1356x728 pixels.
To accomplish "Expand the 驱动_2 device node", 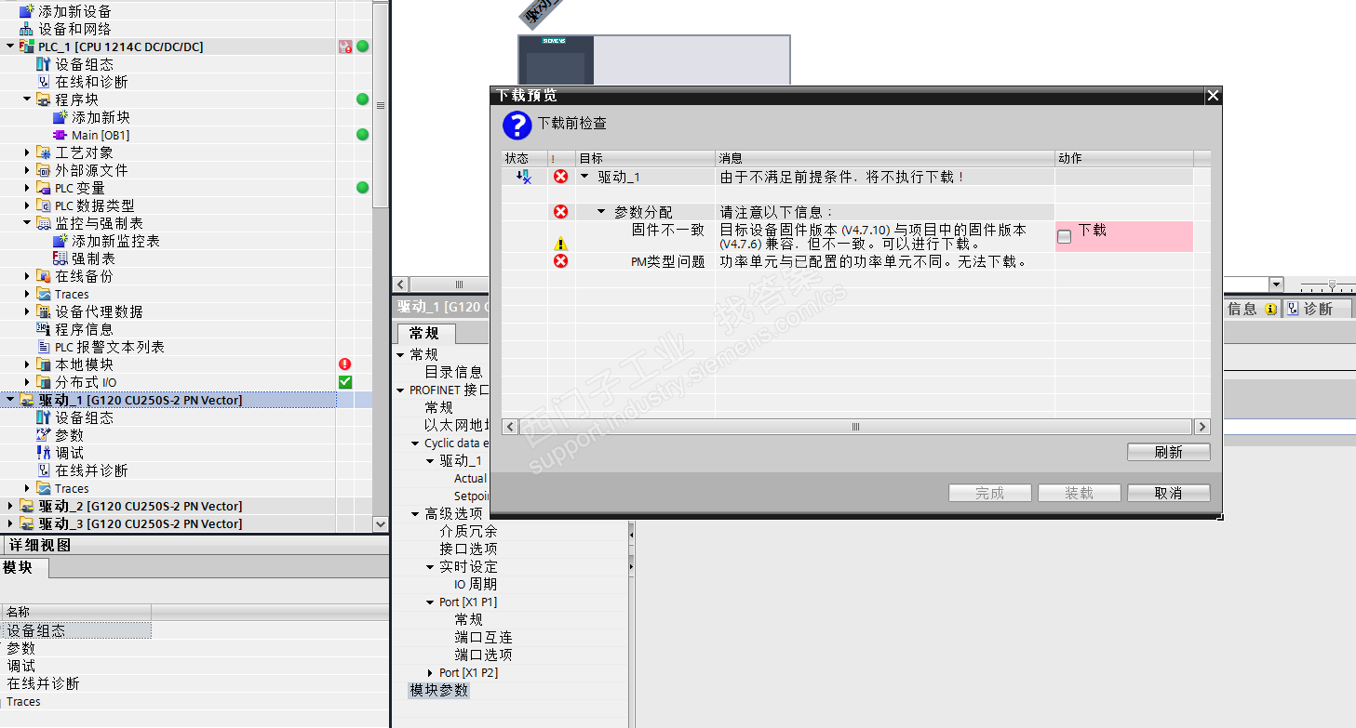I will coord(10,506).
